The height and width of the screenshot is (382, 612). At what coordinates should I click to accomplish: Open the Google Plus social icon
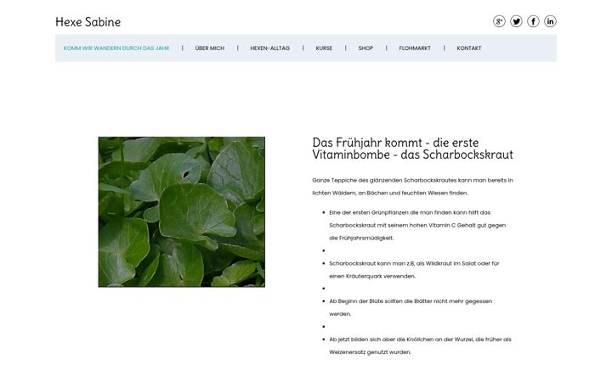tap(499, 21)
